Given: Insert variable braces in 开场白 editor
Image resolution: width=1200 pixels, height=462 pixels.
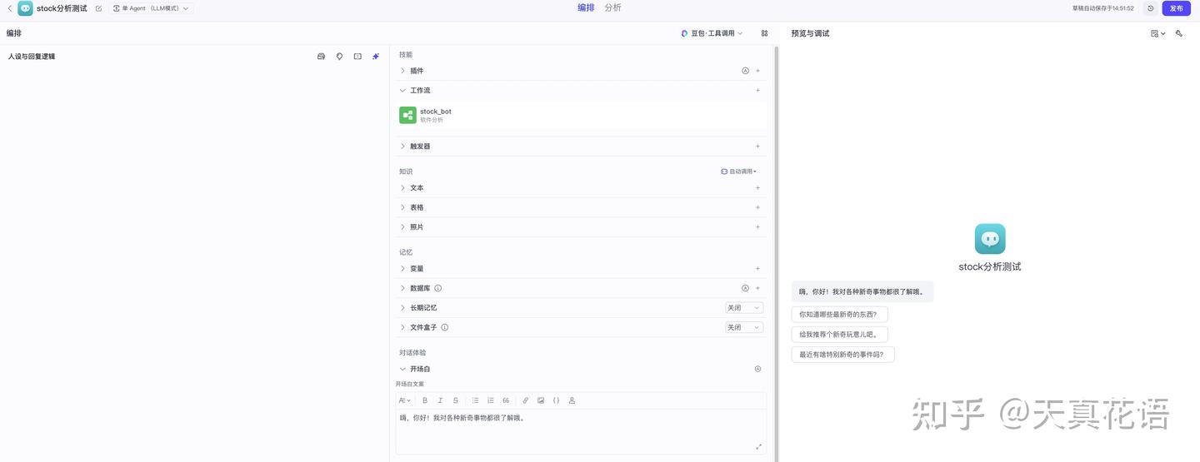Looking at the screenshot, I should click(556, 400).
